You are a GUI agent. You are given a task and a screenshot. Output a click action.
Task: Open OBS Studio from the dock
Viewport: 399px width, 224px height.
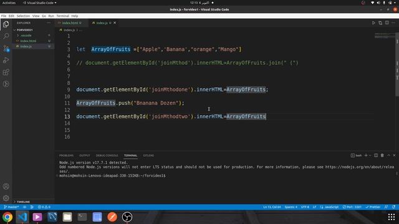127,217
